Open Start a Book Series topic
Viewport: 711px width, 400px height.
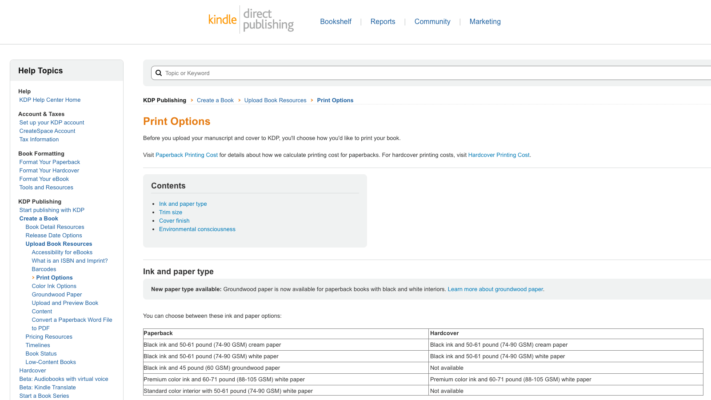[x=44, y=396]
